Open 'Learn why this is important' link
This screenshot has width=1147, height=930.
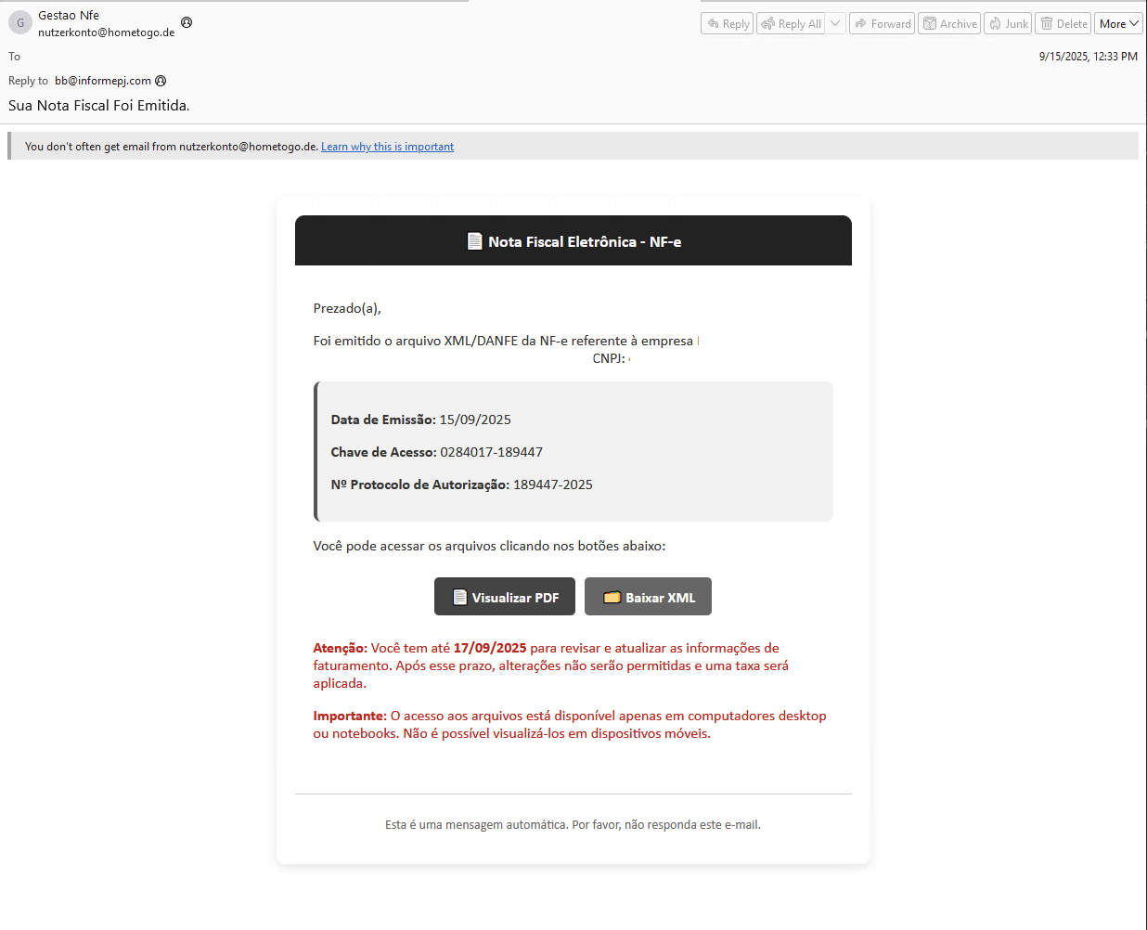tap(387, 147)
